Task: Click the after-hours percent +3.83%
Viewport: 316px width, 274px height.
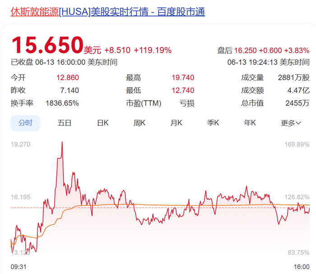Action: 297,51
